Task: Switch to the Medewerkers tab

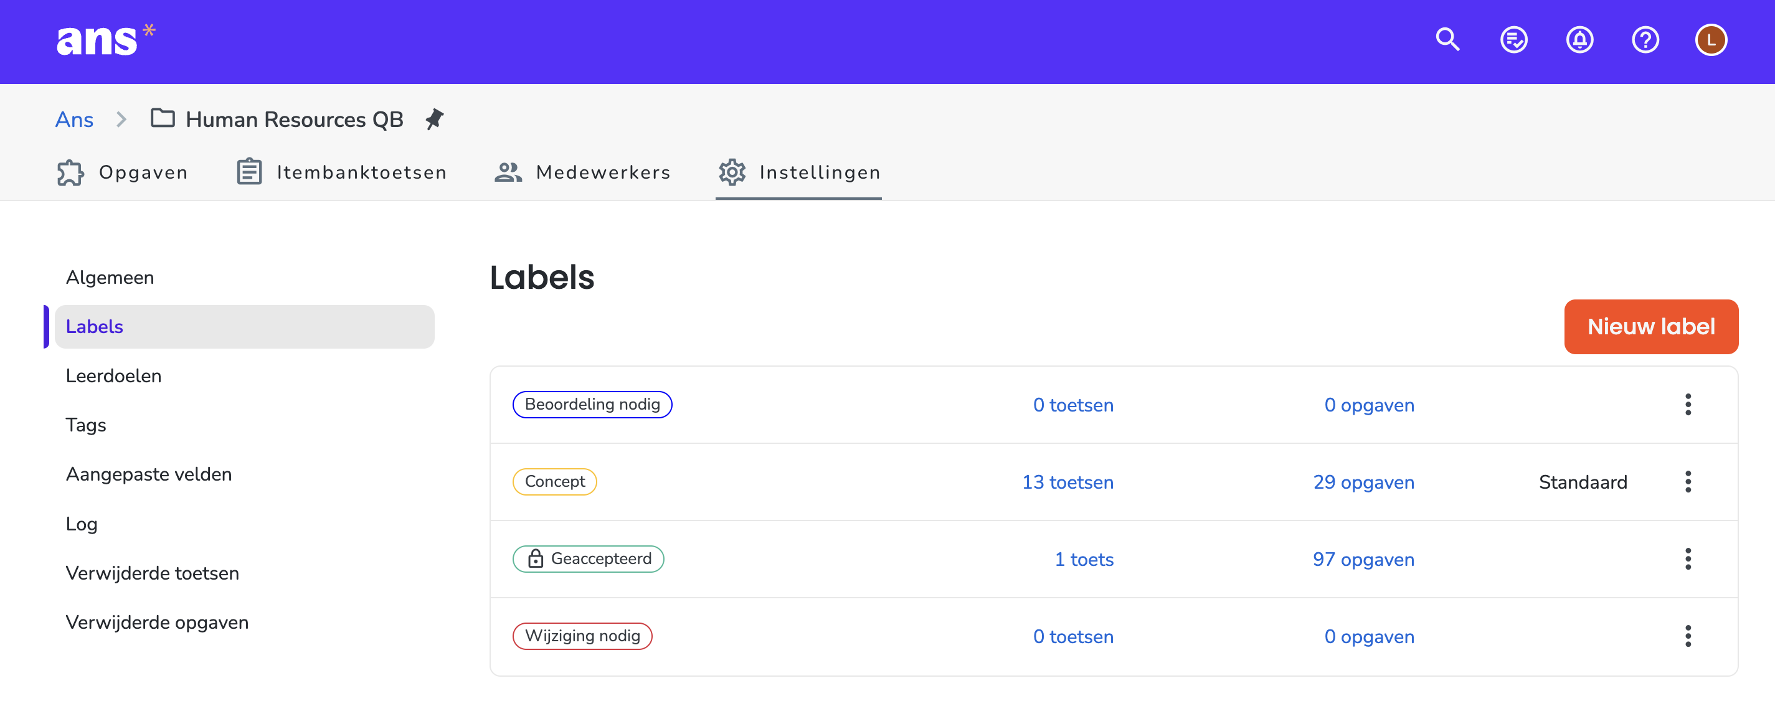Action: coord(583,172)
